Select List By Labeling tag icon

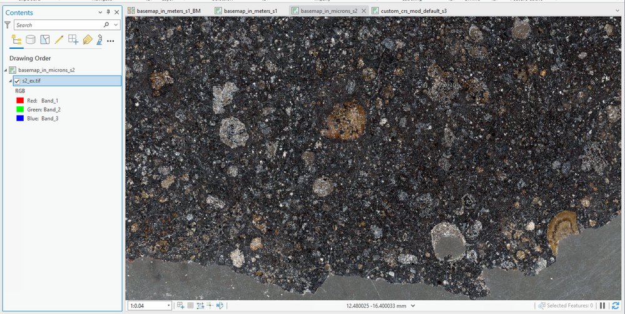pyautogui.click(x=88, y=39)
